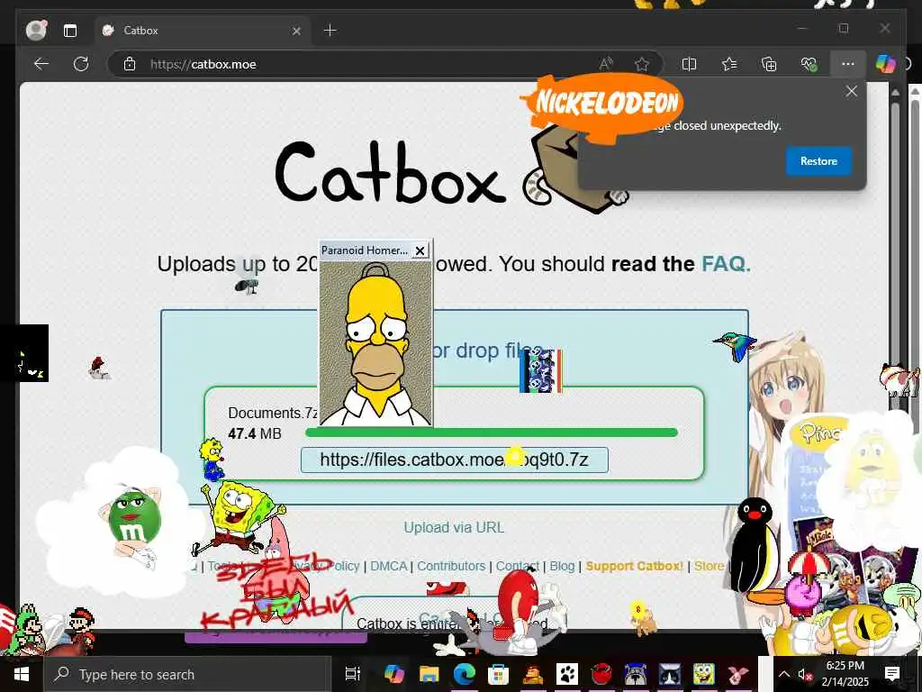The width and height of the screenshot is (922, 692).
Task: Open the SpongeBob taskbar app
Action: 704,674
